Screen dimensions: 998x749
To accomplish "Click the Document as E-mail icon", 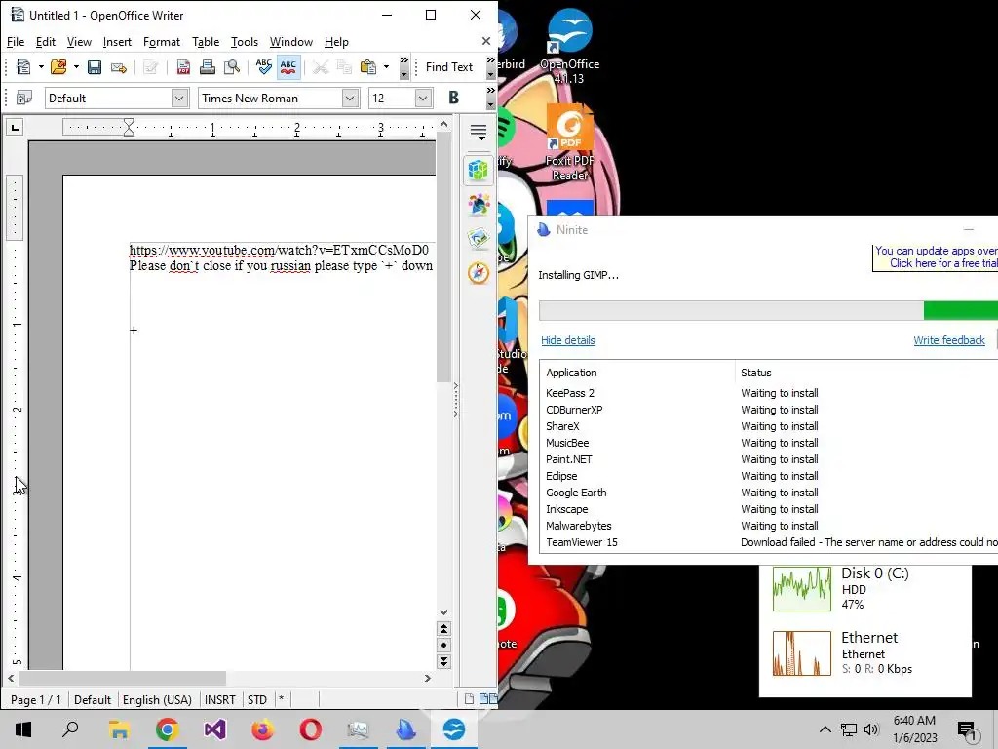I will click(118, 67).
